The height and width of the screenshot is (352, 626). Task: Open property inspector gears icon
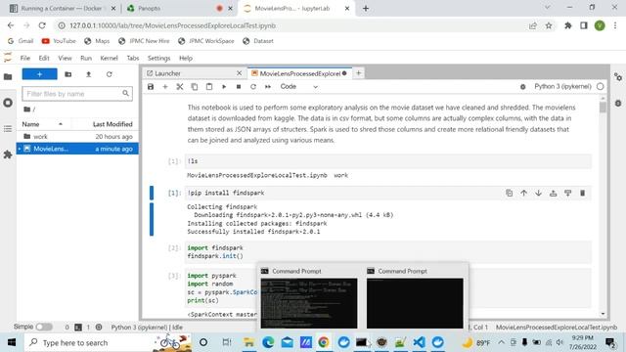point(618,77)
